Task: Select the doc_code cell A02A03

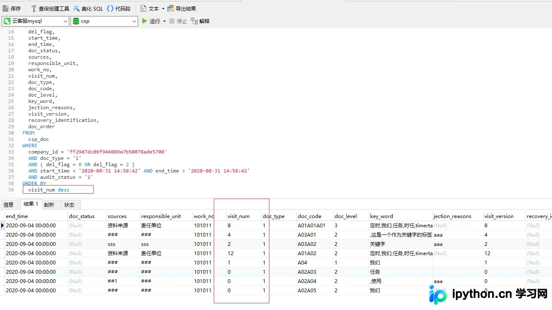Action: pos(315,272)
